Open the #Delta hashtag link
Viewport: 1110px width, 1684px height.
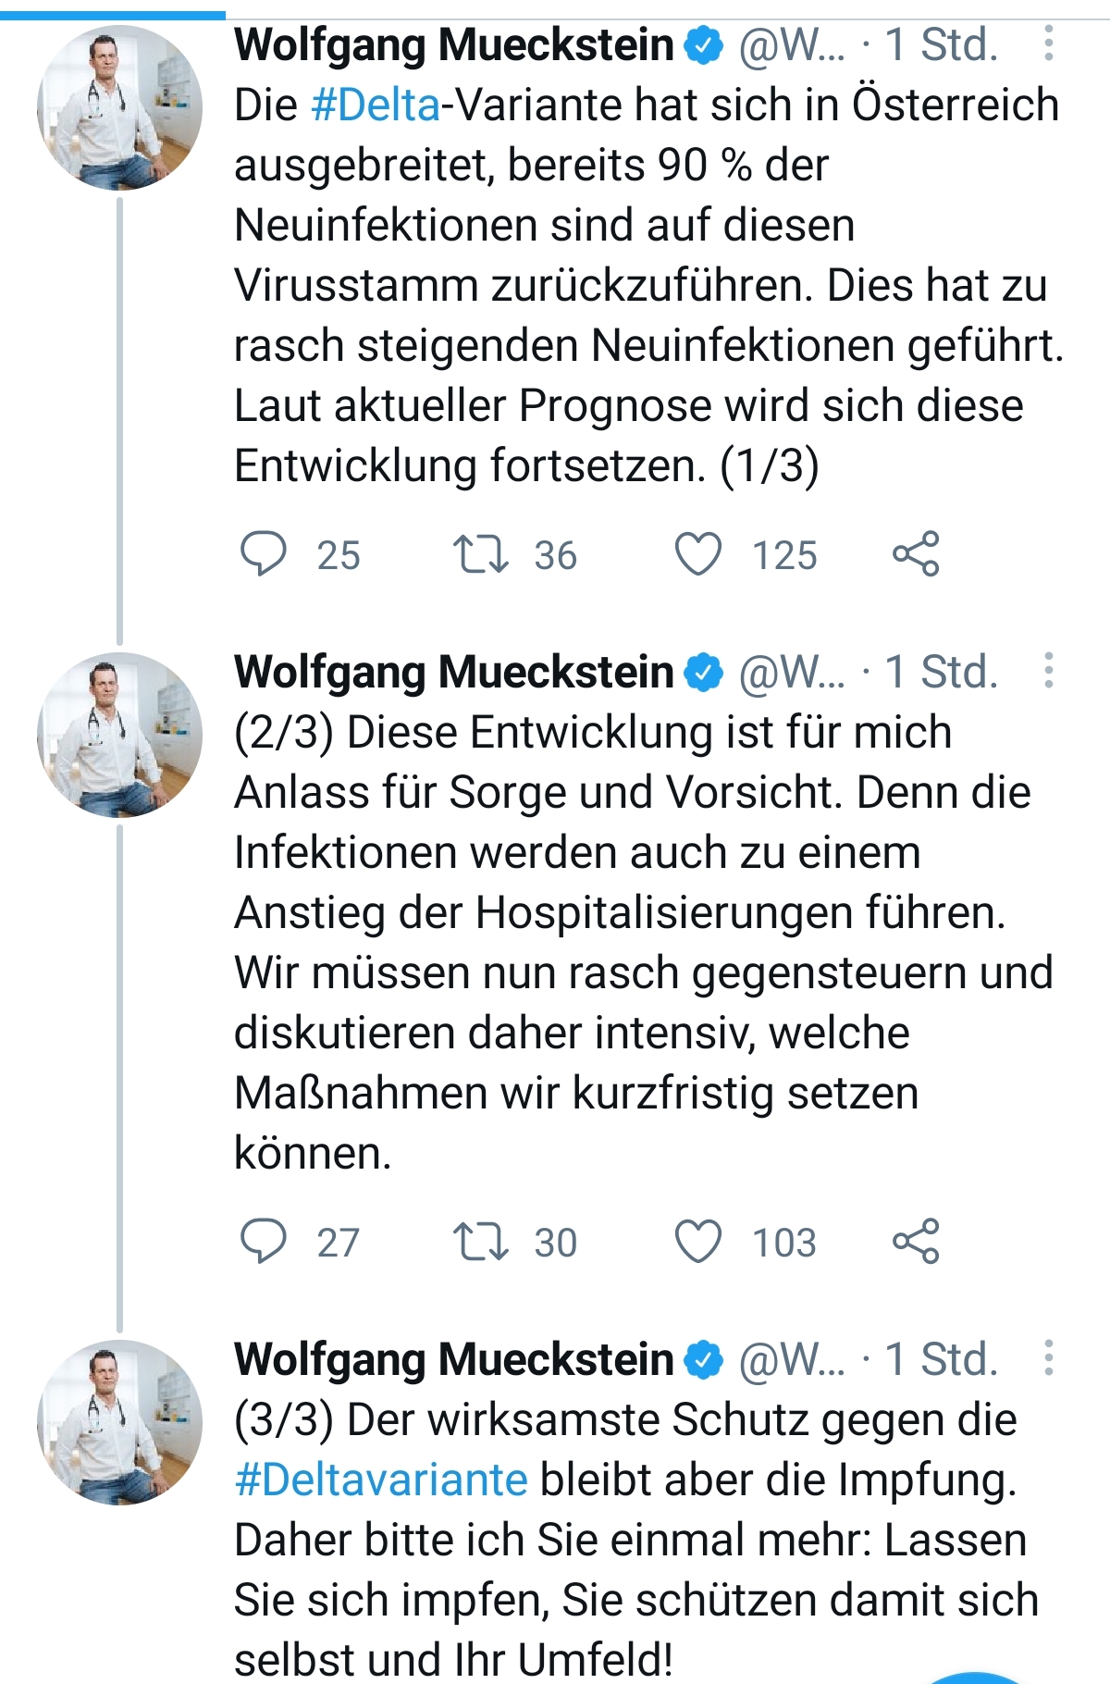(x=376, y=105)
